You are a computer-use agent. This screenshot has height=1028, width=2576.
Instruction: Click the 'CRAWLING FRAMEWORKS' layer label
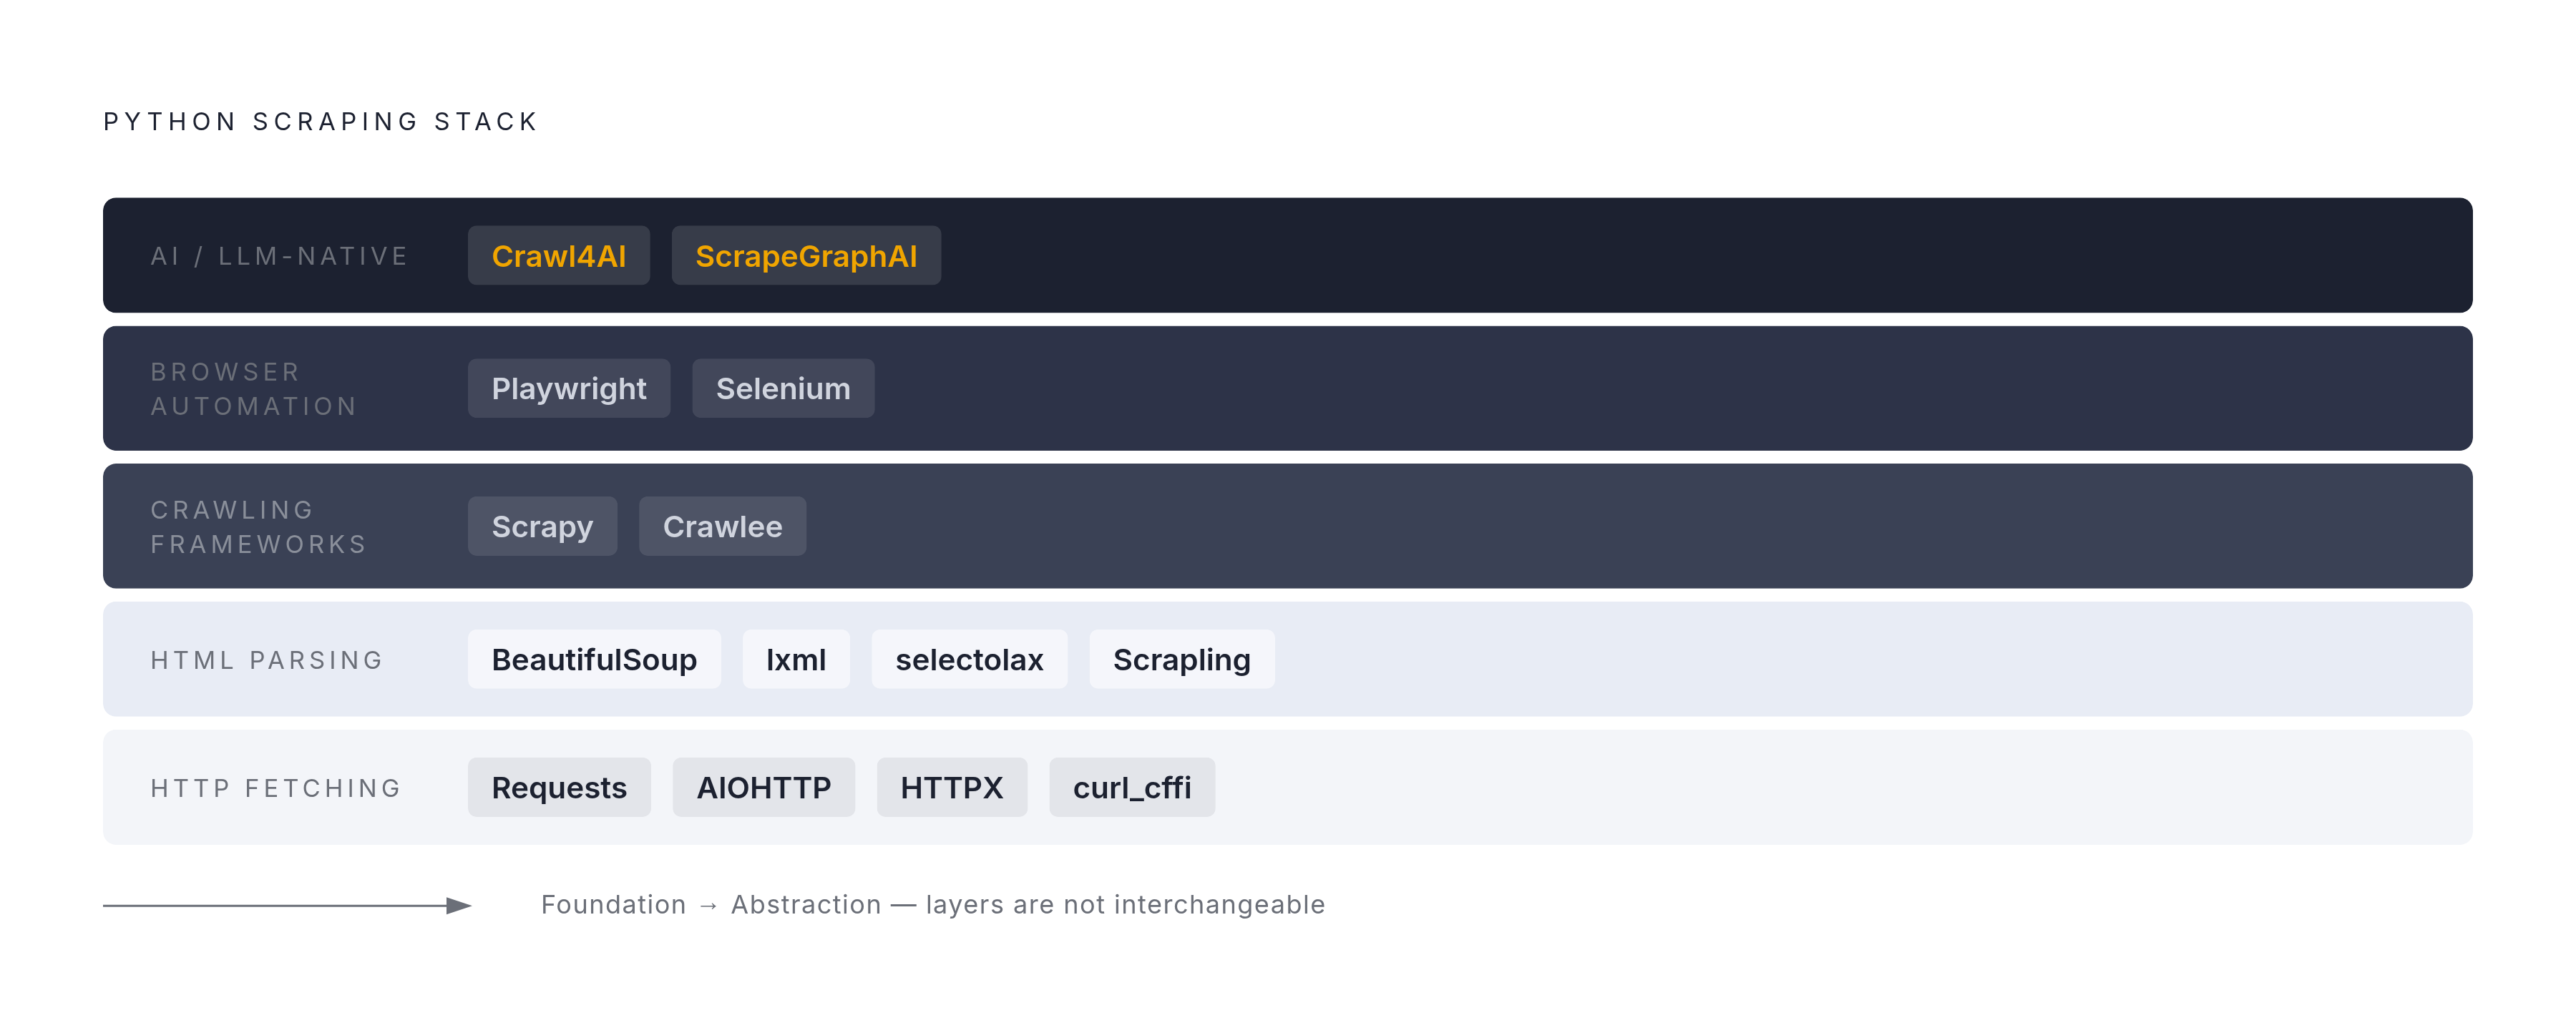coord(259,527)
